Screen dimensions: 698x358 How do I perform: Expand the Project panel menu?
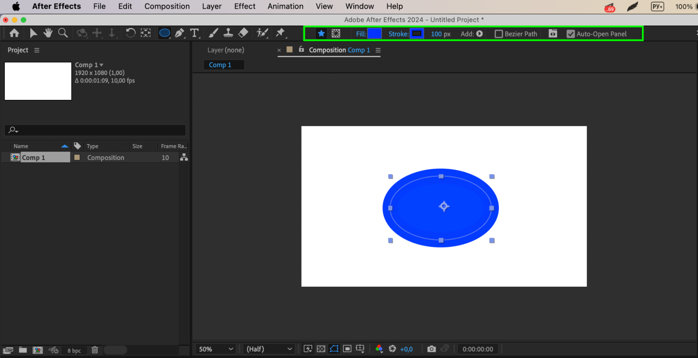pos(37,50)
